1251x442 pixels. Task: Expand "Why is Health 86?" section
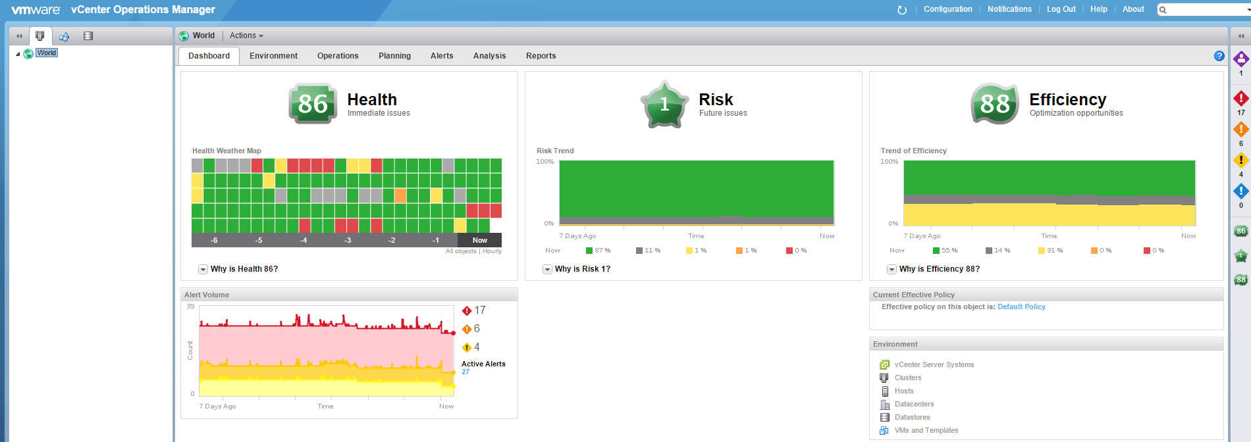point(203,269)
